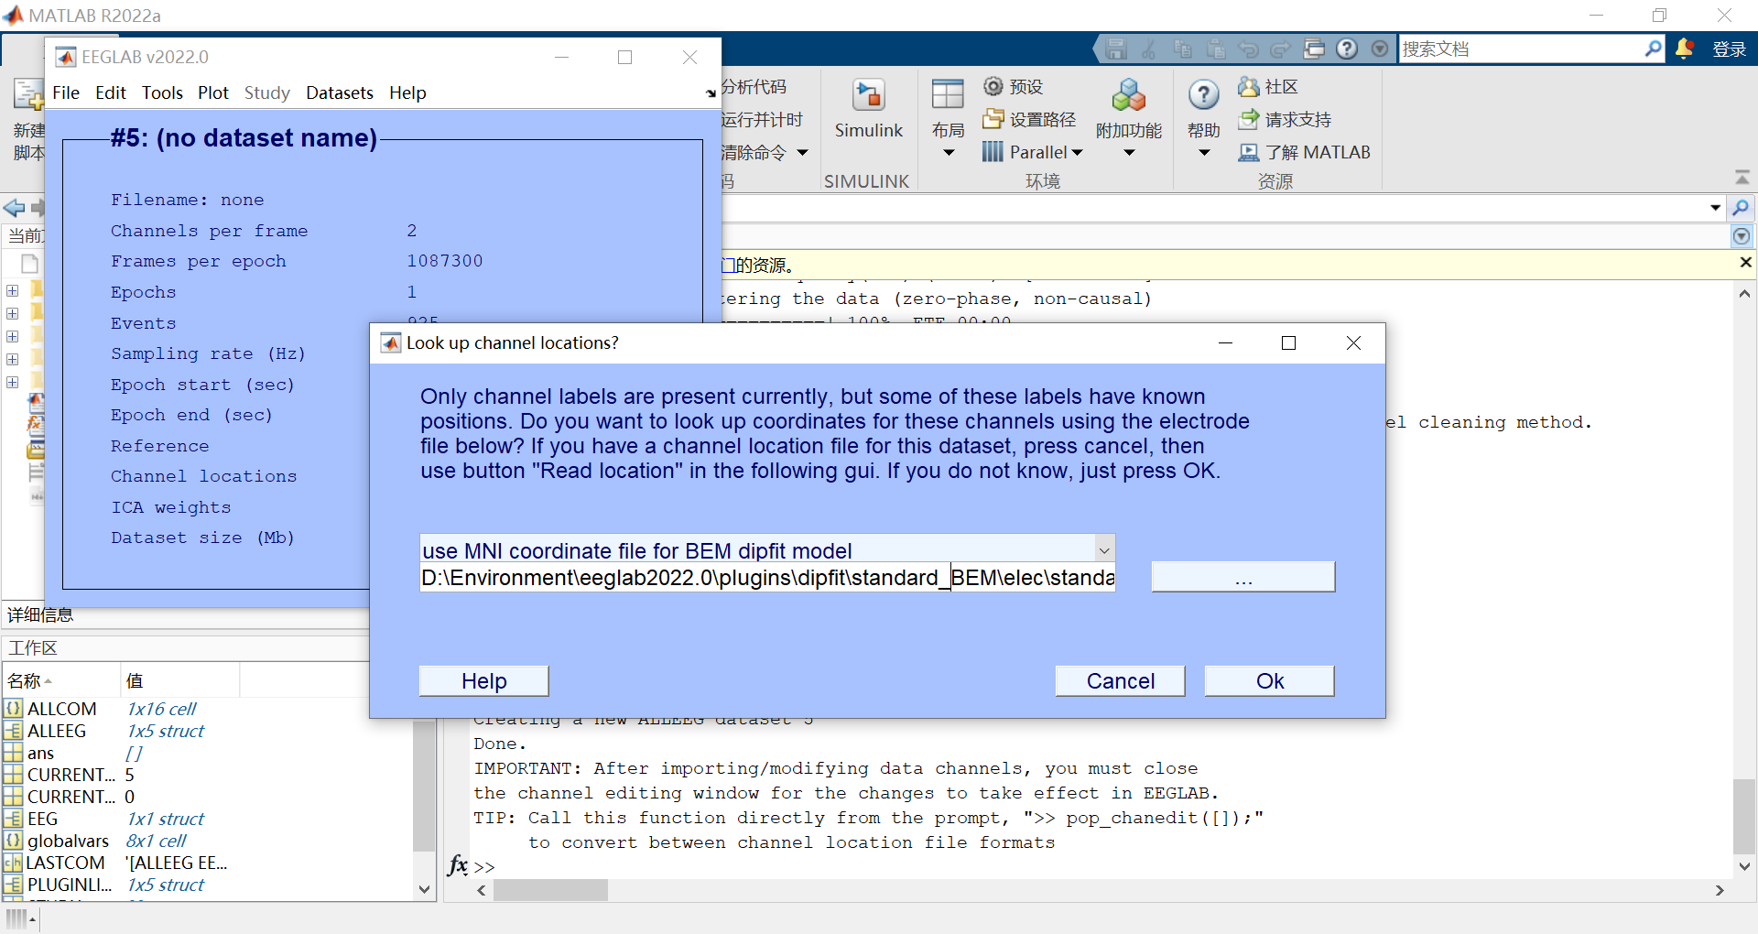Click the Help button in channel lookup dialog

coord(483,681)
